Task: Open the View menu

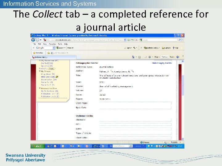Action: (45, 44)
